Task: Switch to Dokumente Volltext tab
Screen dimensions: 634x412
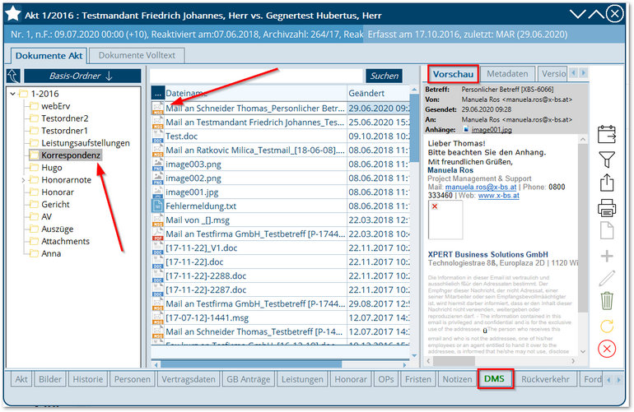Action: tap(137, 55)
